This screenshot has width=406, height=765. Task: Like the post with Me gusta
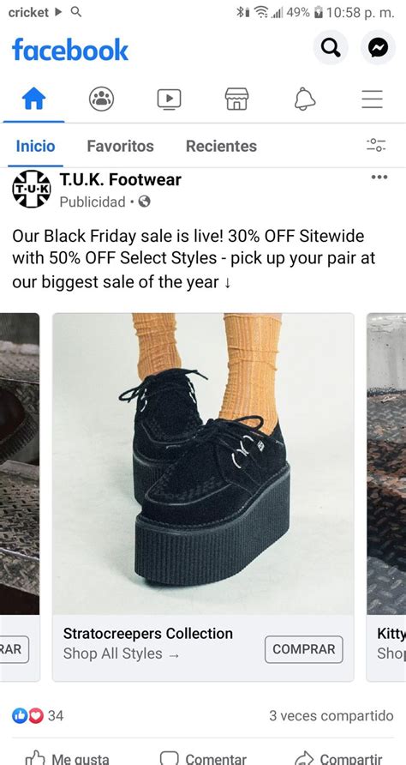[x=68, y=758]
